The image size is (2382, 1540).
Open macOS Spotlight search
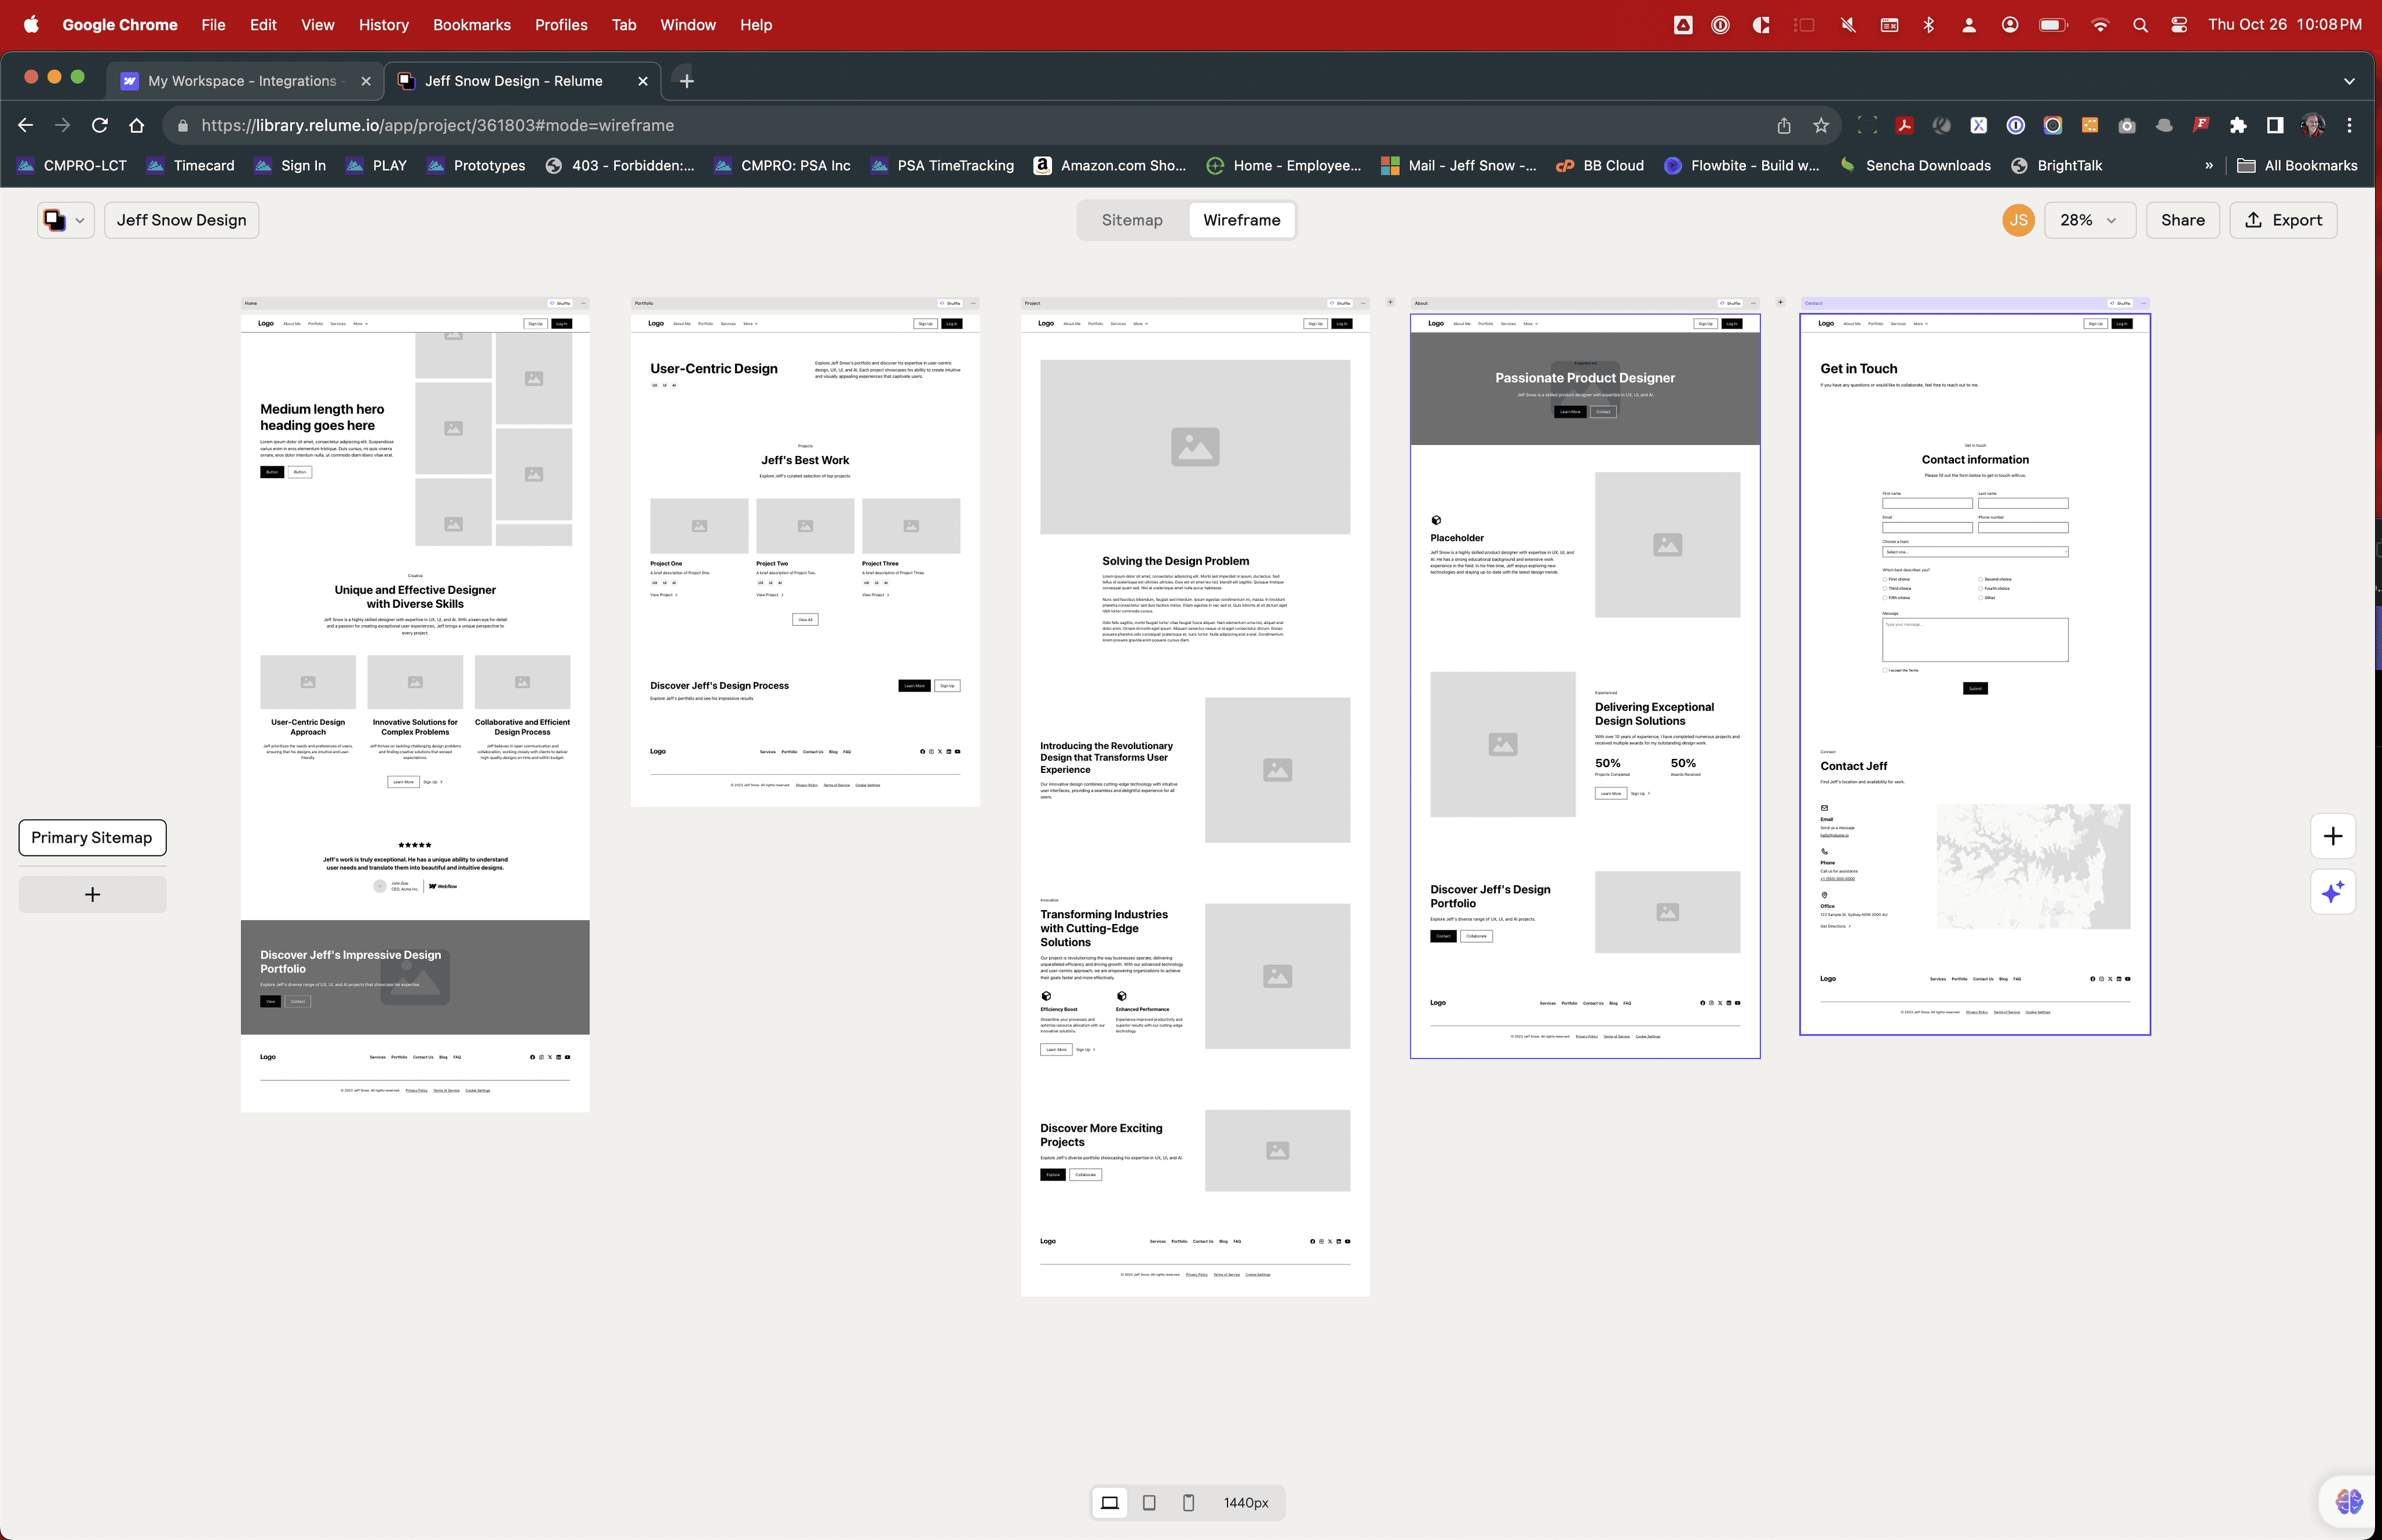pos(2140,25)
